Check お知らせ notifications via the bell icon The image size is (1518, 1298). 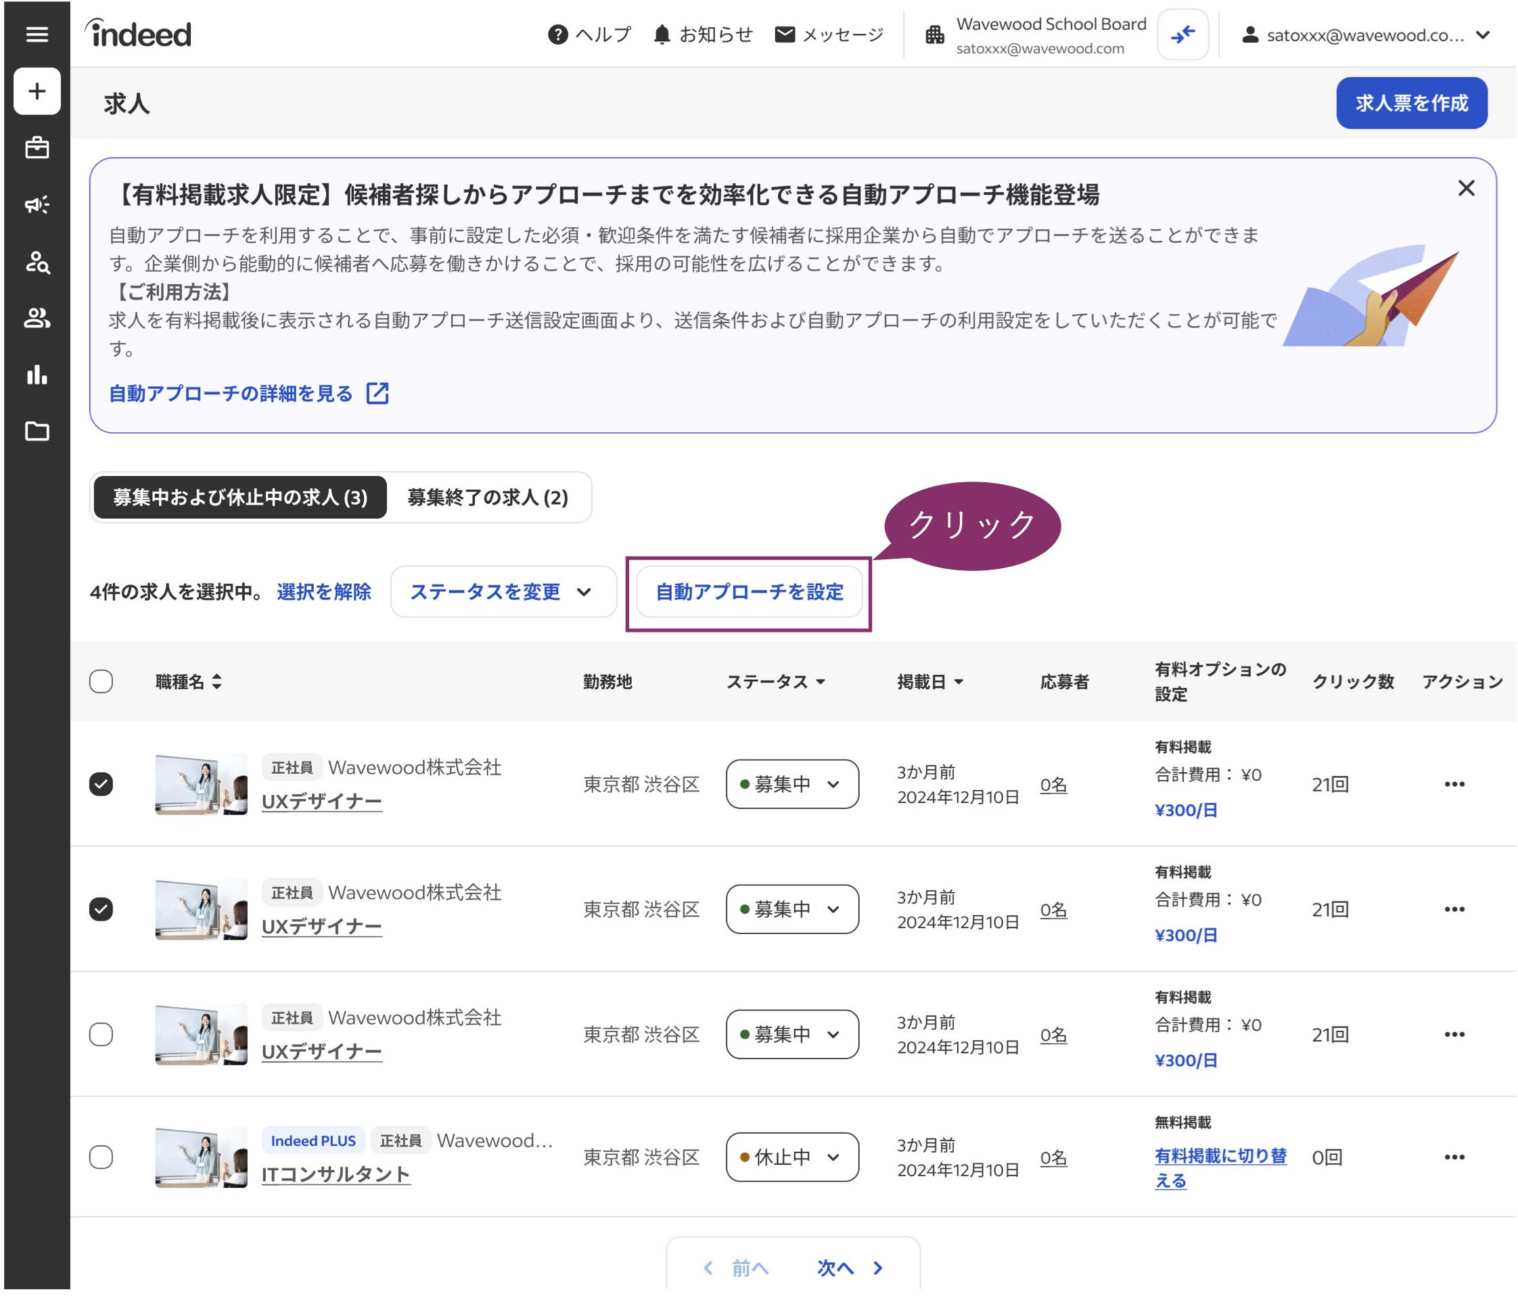[662, 34]
